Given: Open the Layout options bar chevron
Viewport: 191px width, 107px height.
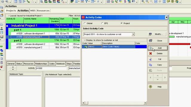Looking at the screenshot, I should (9, 16).
